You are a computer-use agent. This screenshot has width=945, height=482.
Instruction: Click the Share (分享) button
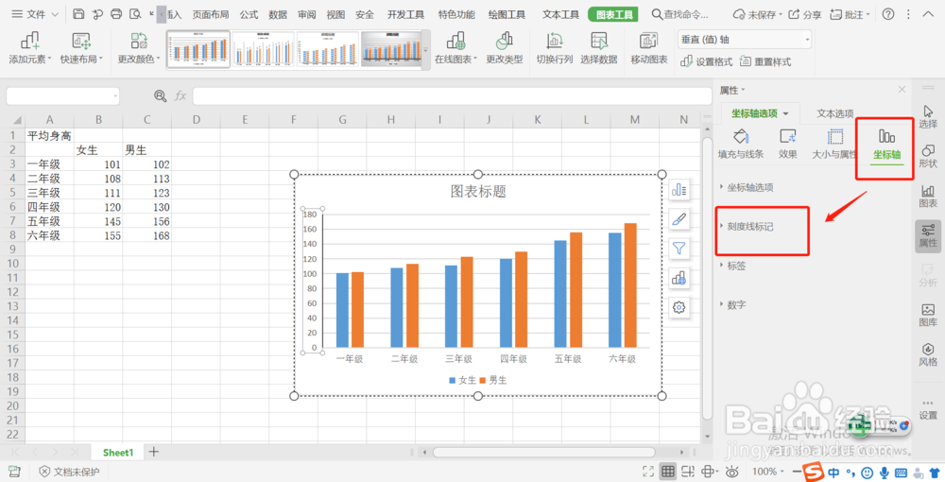(x=804, y=14)
